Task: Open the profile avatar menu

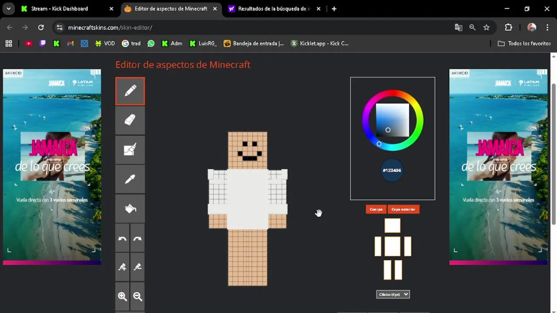Action: tap(531, 27)
